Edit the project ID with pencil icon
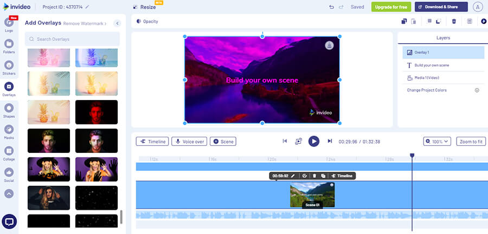This screenshot has height=234, width=488. coord(87,7)
